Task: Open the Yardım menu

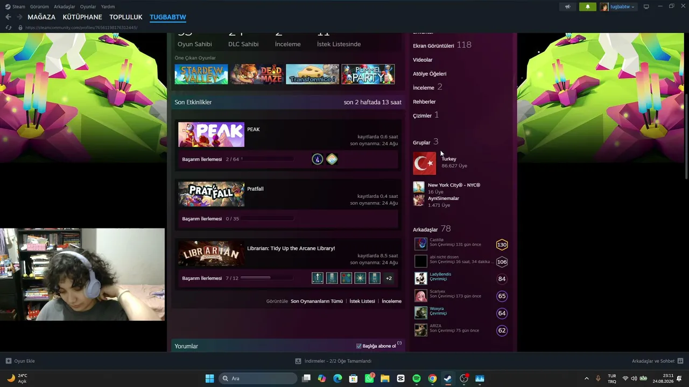Action: tap(108, 6)
